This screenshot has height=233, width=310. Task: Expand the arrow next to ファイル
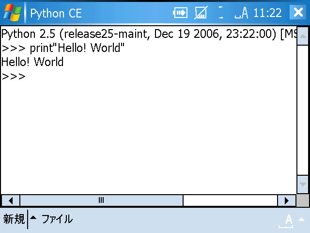[x=33, y=217]
